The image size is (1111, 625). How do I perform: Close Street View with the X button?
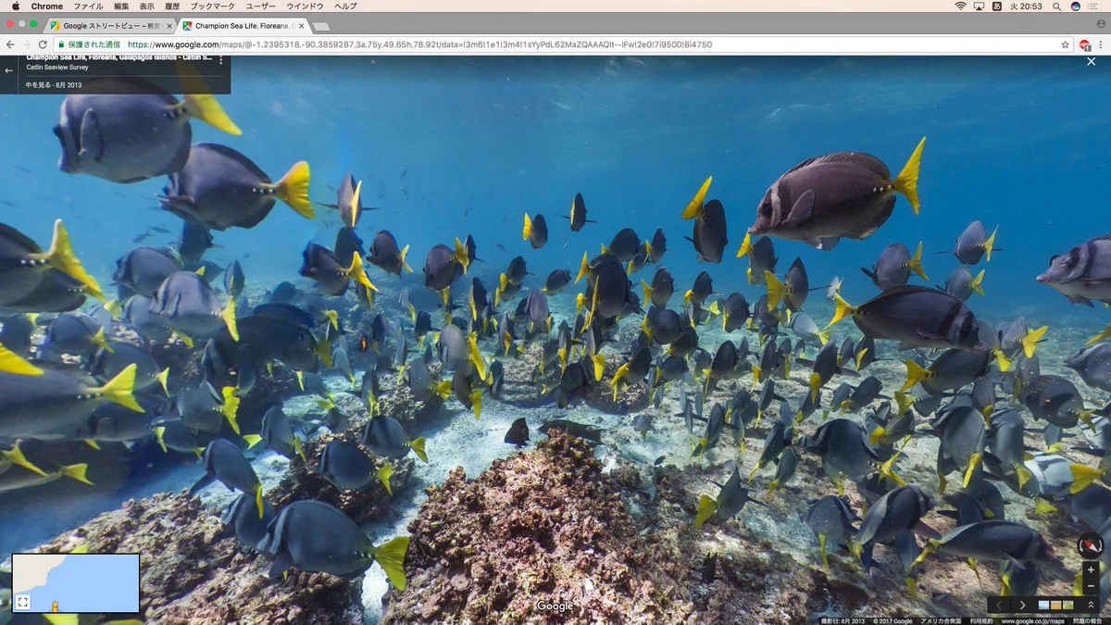(x=1091, y=62)
